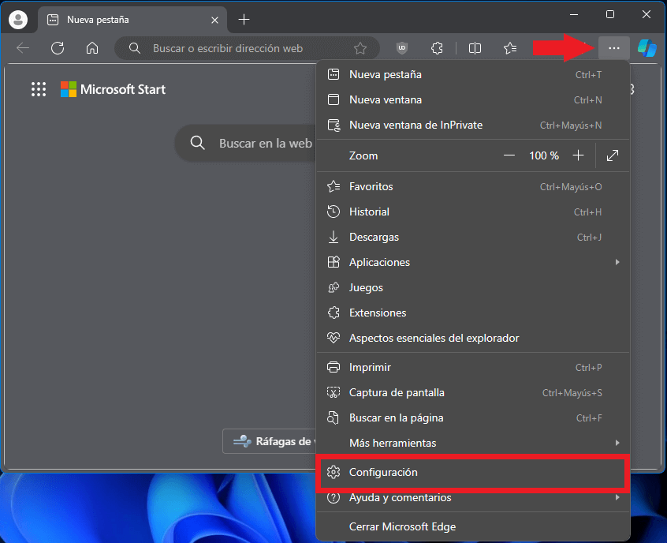The width and height of the screenshot is (667, 543).
Task: Open Favoritos from the menu
Action: click(473, 186)
